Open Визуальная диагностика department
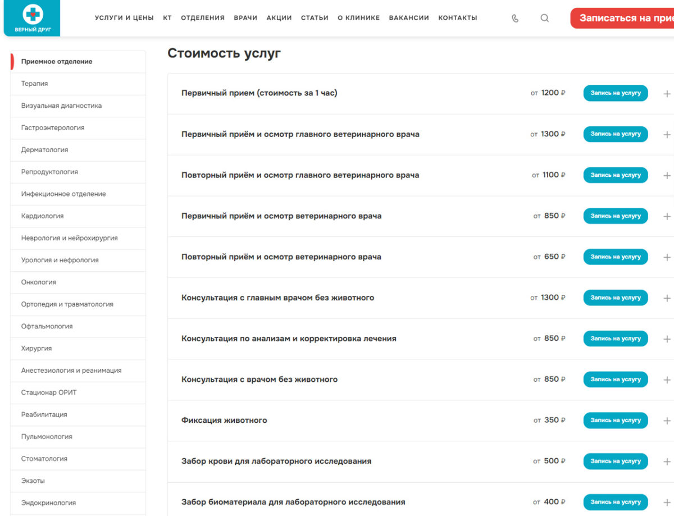This screenshot has height=516, width=674. point(78,106)
